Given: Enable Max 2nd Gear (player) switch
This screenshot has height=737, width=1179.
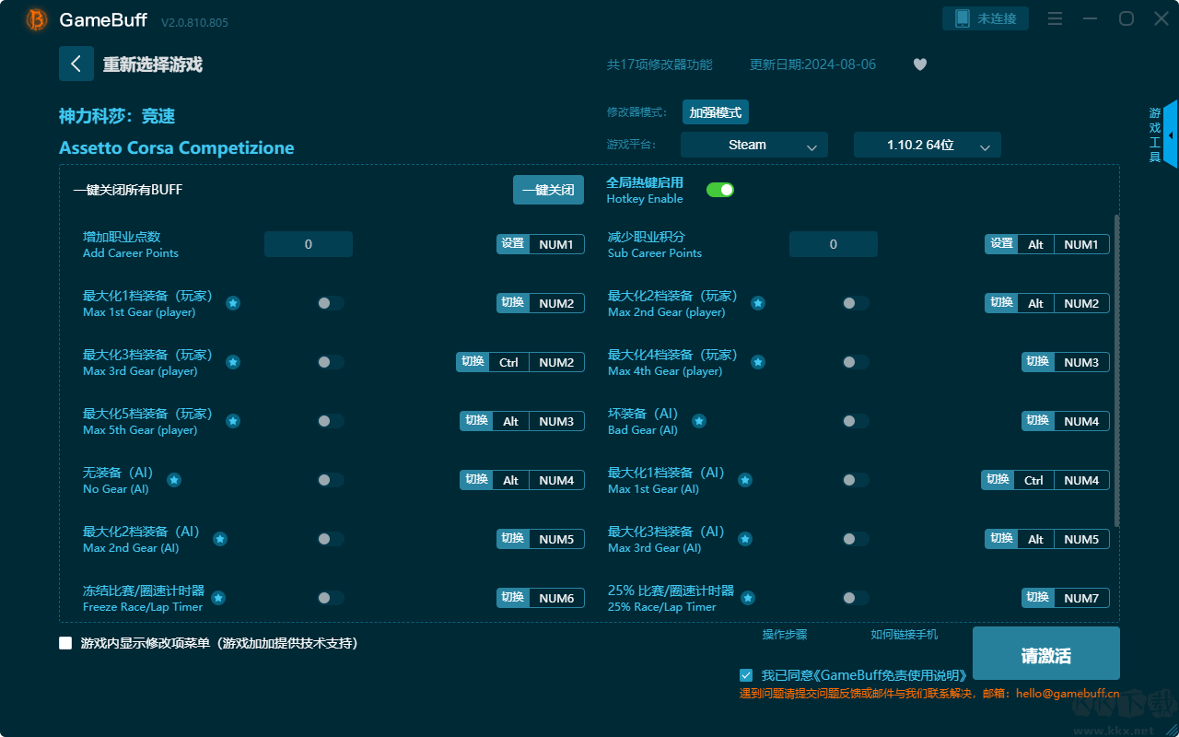Looking at the screenshot, I should [856, 303].
